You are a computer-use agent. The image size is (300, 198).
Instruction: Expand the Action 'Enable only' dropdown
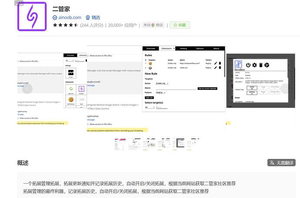pyautogui.click(x=162, y=83)
